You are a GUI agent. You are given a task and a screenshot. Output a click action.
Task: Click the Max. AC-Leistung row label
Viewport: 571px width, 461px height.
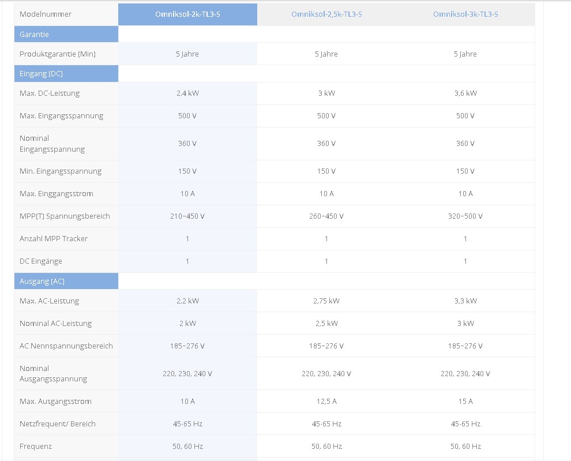click(49, 301)
